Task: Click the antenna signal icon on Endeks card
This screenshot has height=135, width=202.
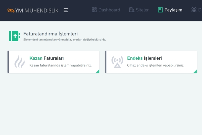Action: 117,62
